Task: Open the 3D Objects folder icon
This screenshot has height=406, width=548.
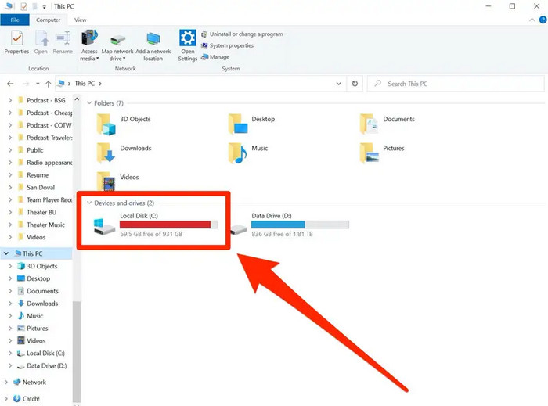Action: [x=106, y=124]
